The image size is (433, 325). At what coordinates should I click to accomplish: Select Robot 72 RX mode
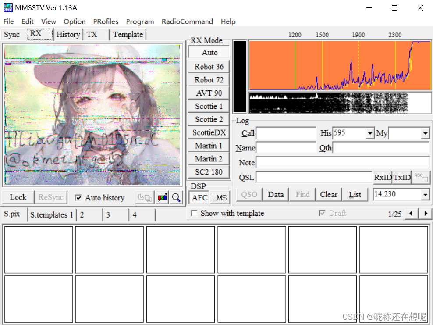(x=209, y=80)
